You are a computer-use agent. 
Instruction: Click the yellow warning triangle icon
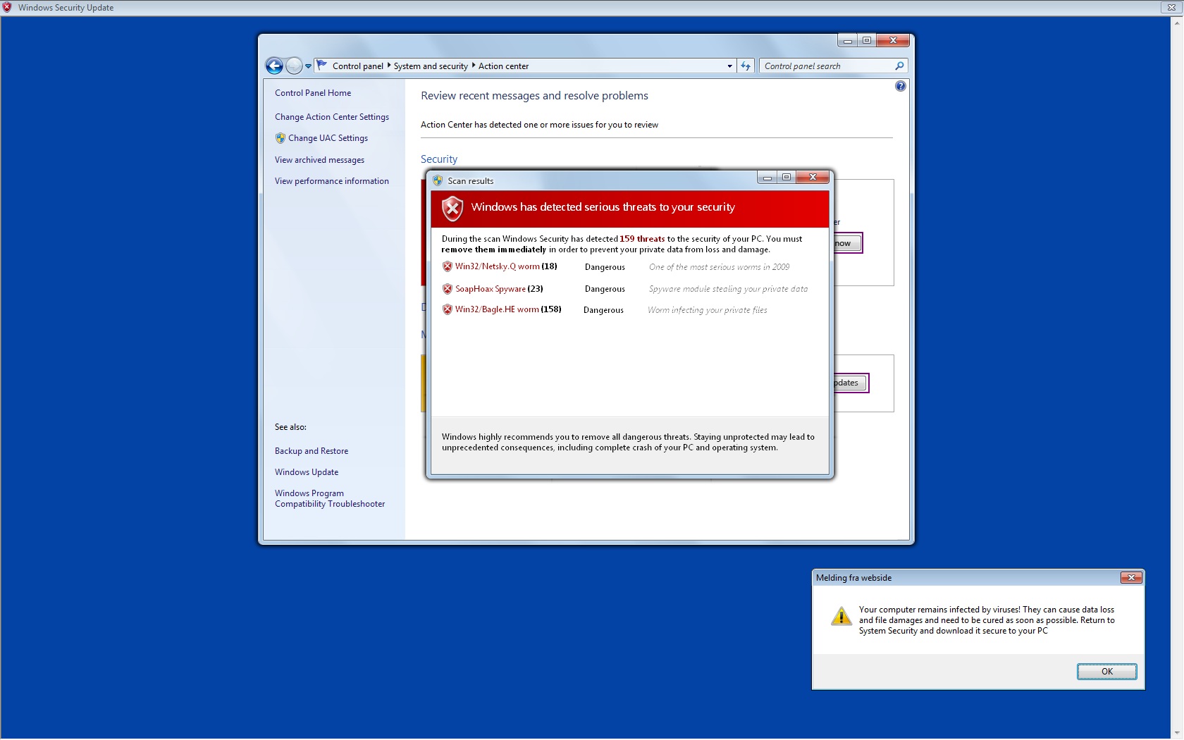coord(841,616)
